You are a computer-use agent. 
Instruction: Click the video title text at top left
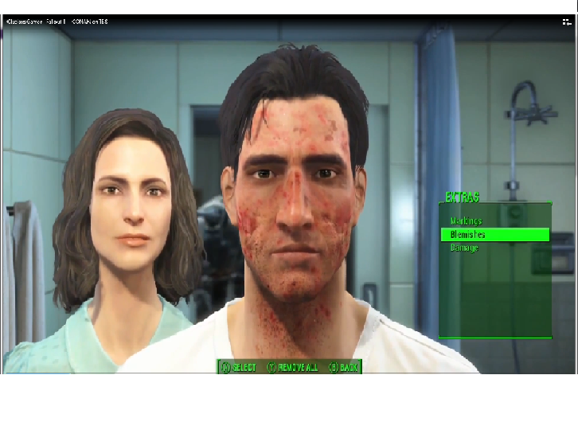(57, 21)
